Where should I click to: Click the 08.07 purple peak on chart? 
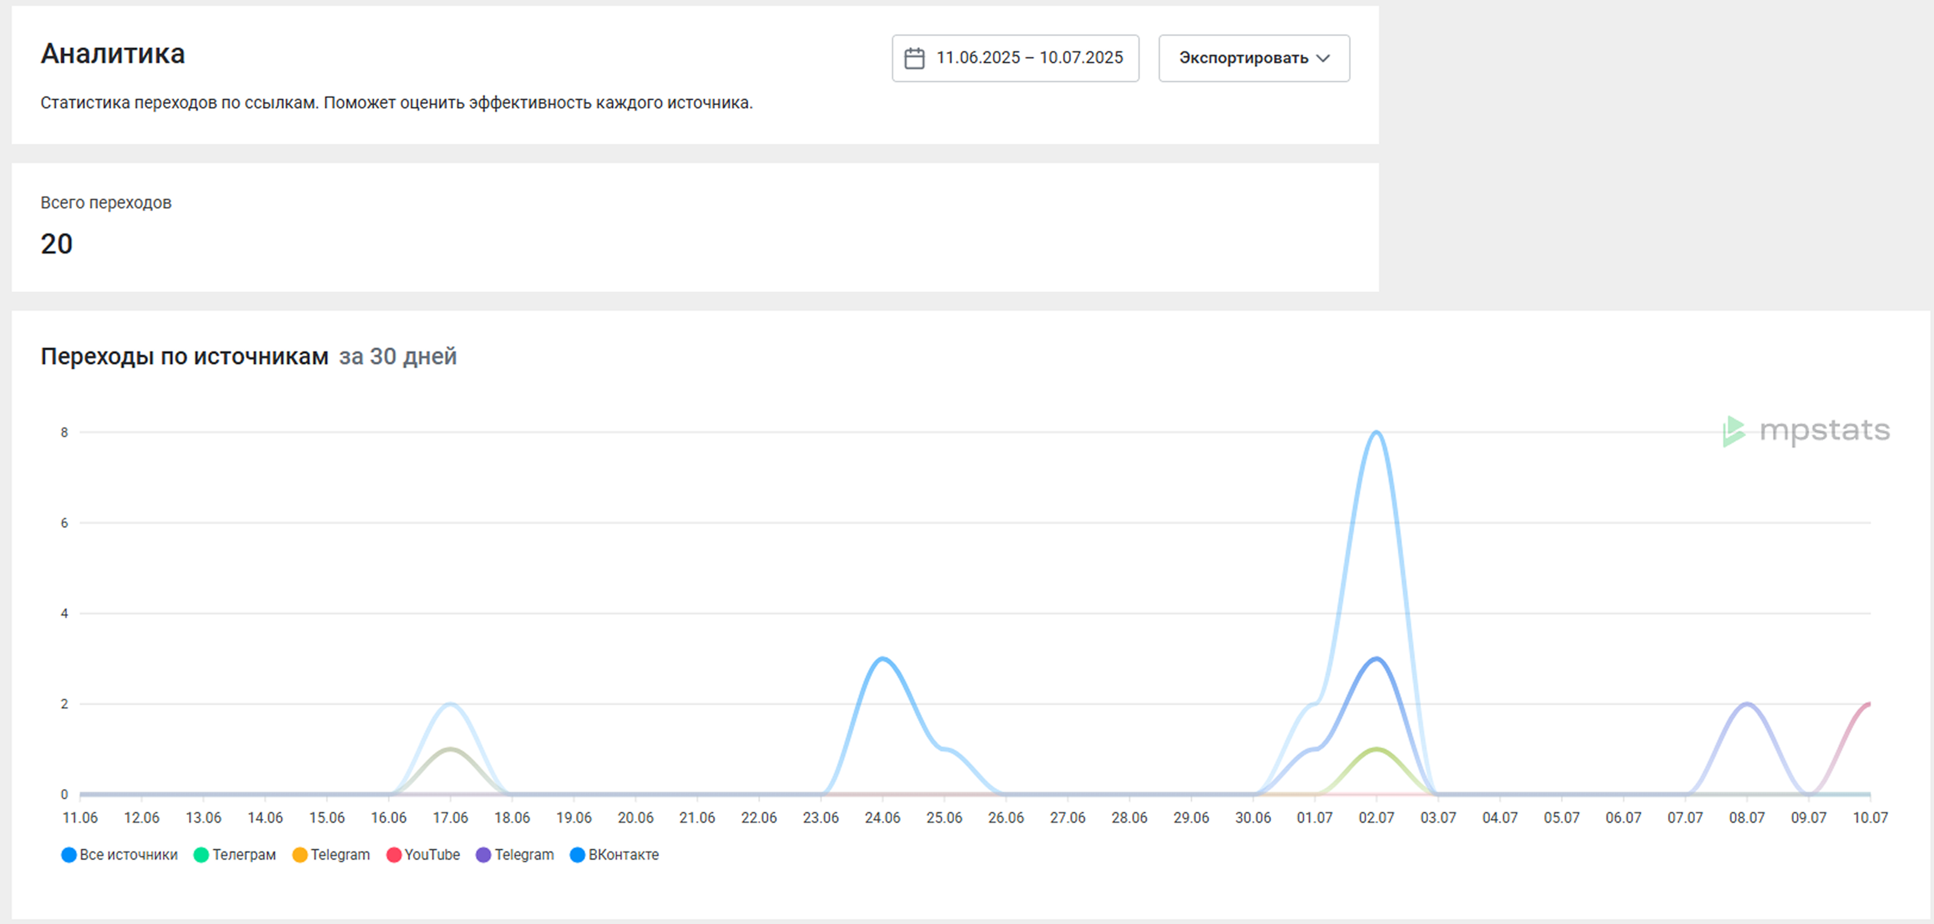tap(1747, 704)
